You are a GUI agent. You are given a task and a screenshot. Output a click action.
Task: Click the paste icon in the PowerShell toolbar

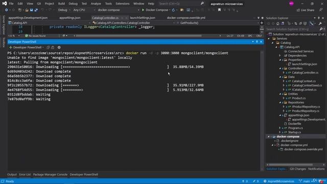pyautogui.click(x=53, y=48)
